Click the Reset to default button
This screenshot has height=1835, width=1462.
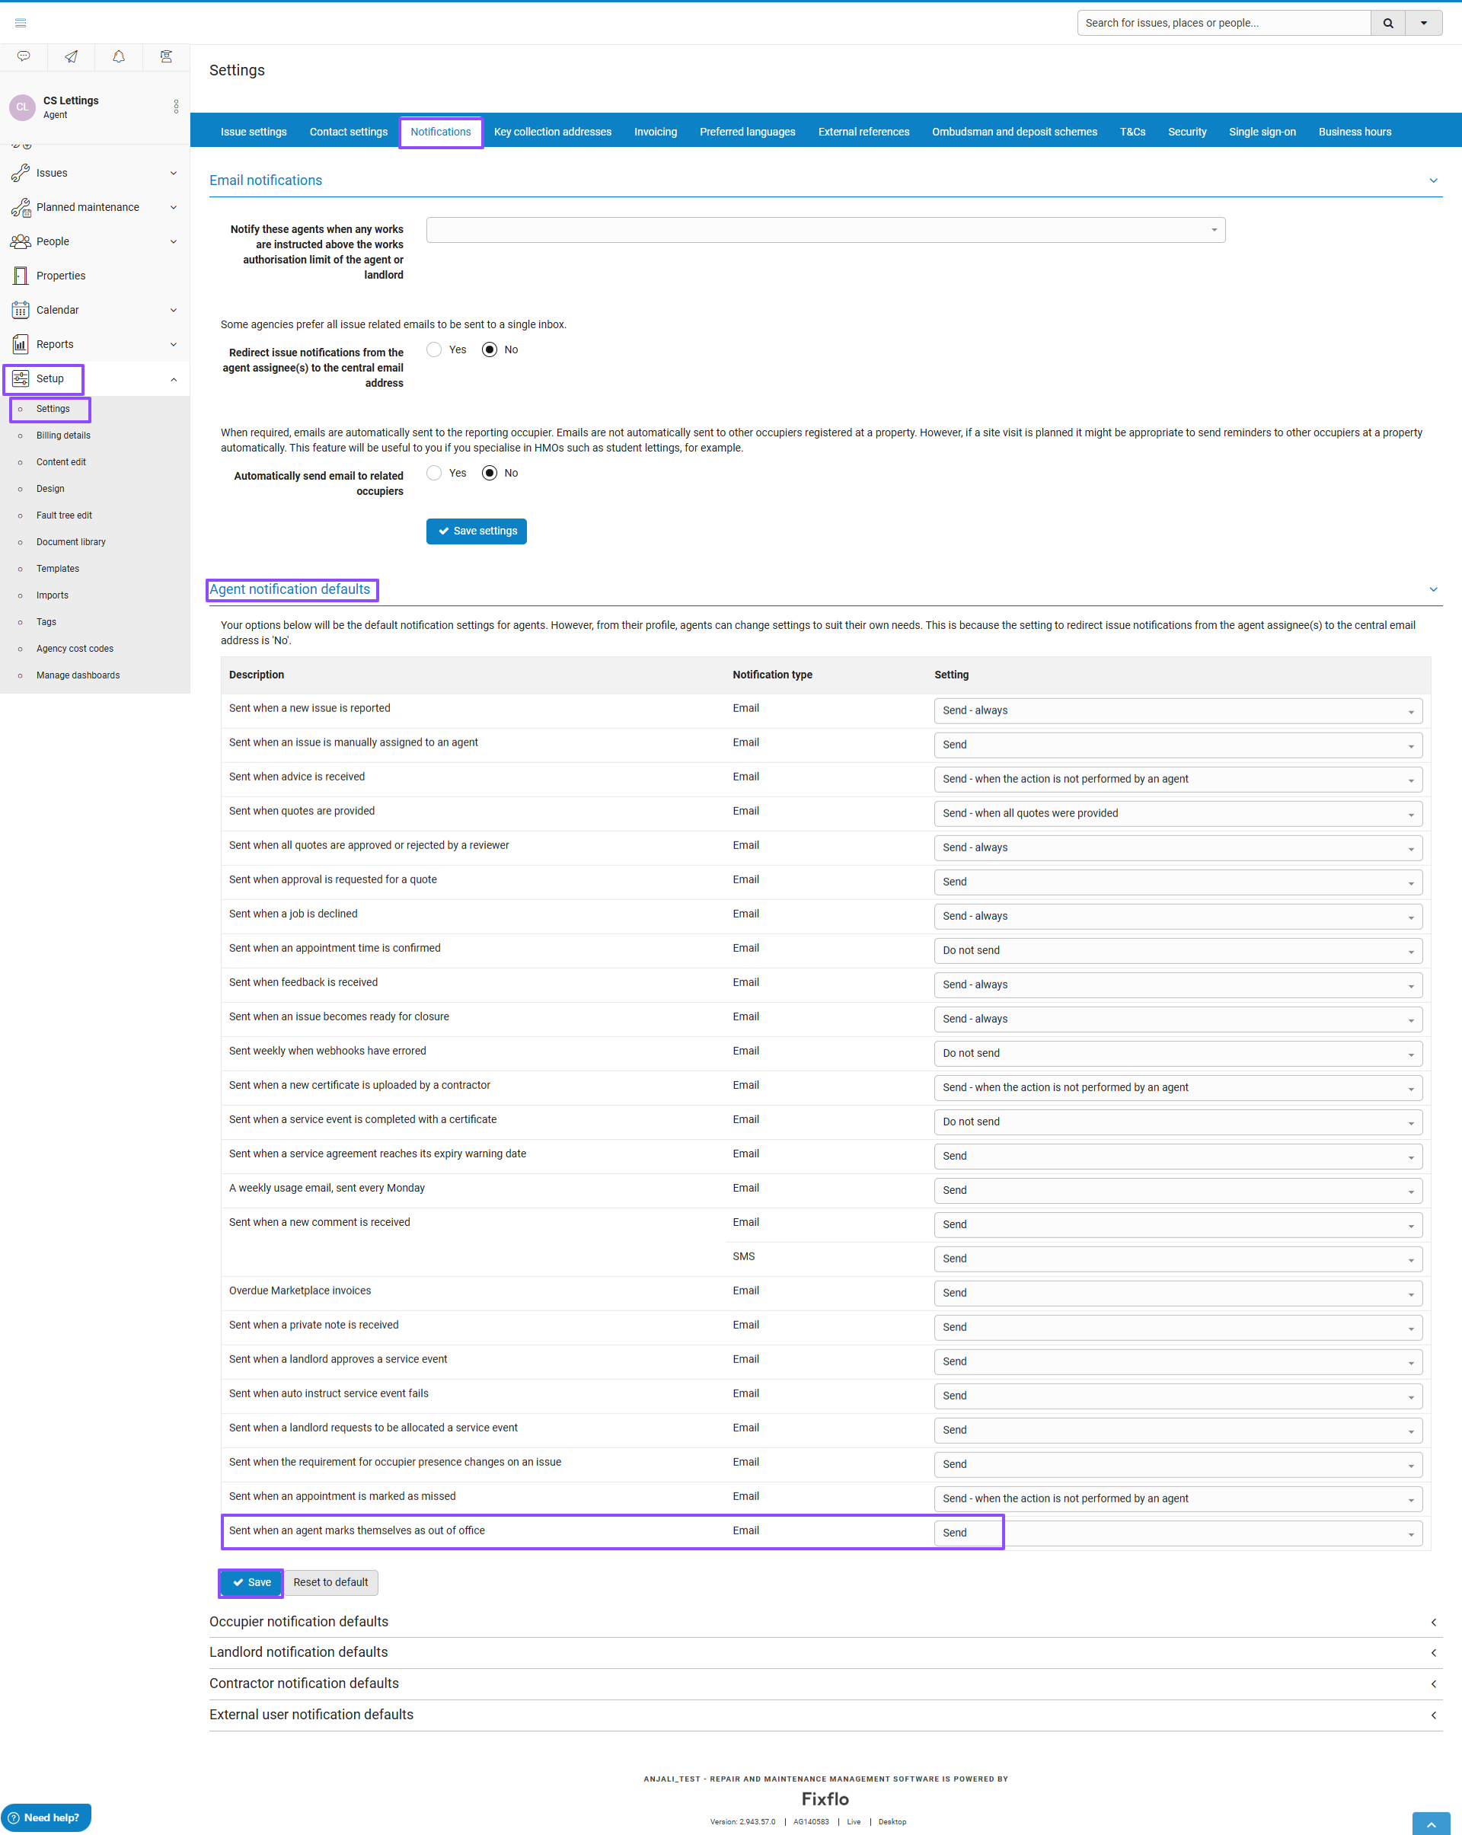[330, 1582]
